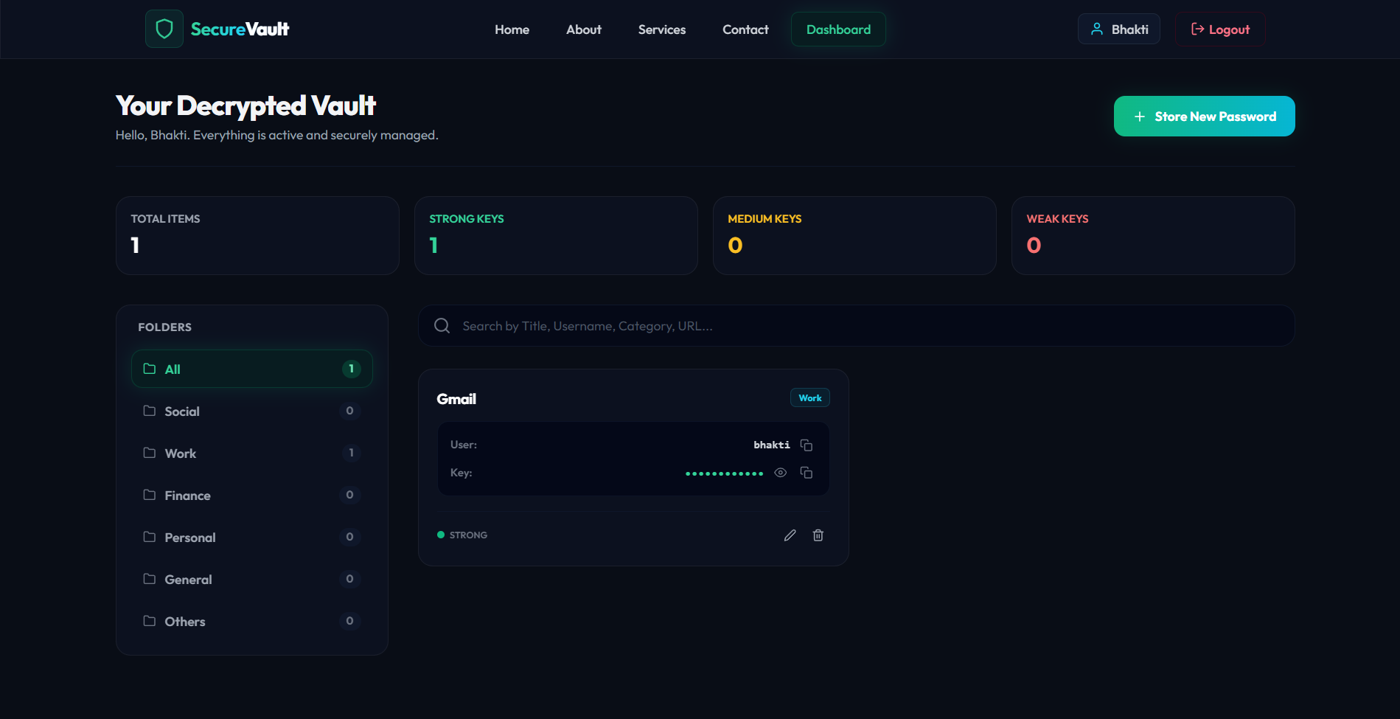The width and height of the screenshot is (1400, 719).
Task: Select the Finance folder
Action: tap(252, 495)
